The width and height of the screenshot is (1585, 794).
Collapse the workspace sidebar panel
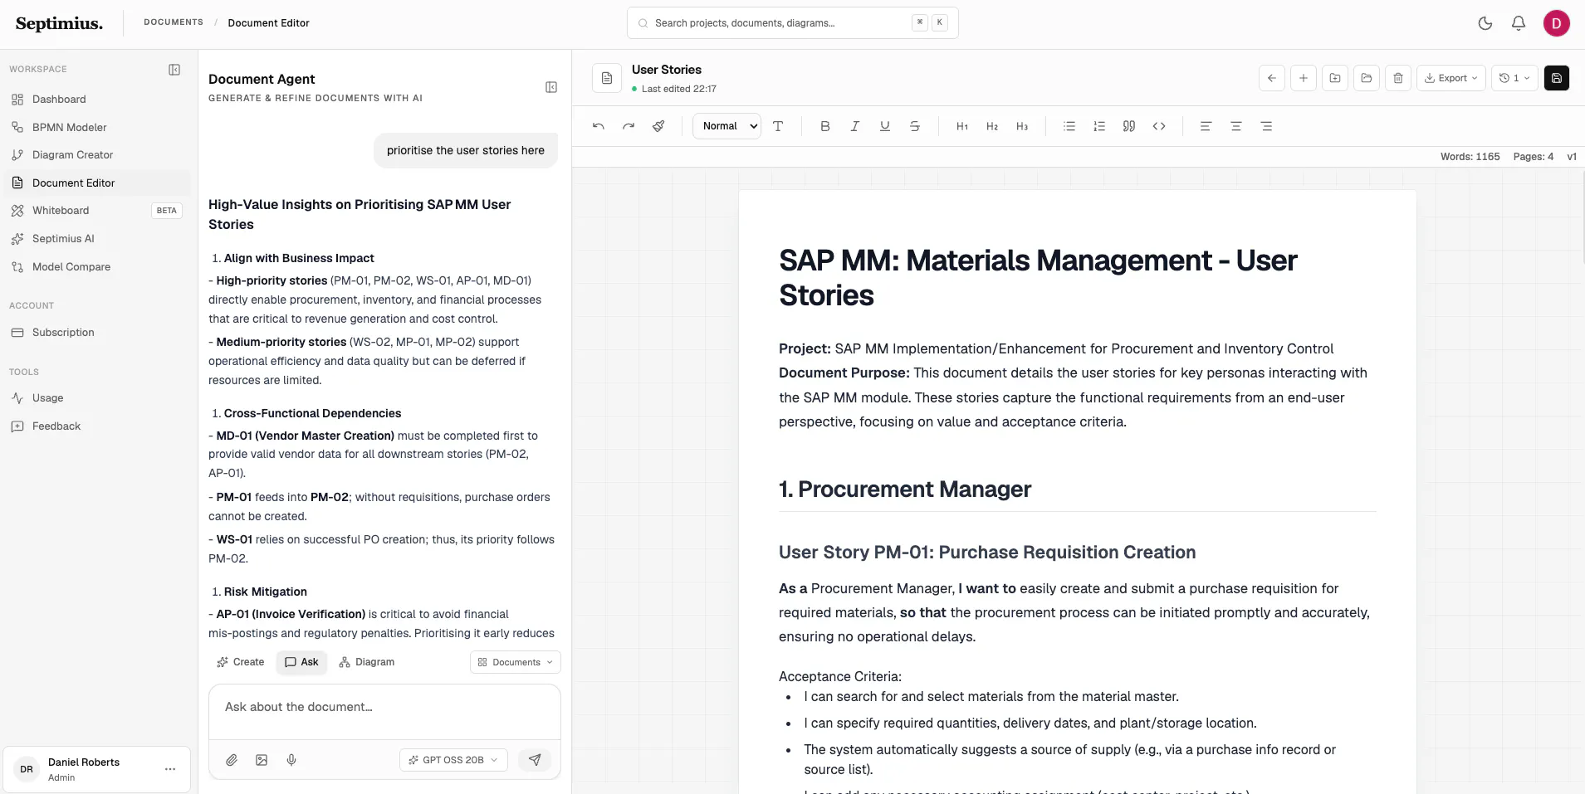click(174, 70)
